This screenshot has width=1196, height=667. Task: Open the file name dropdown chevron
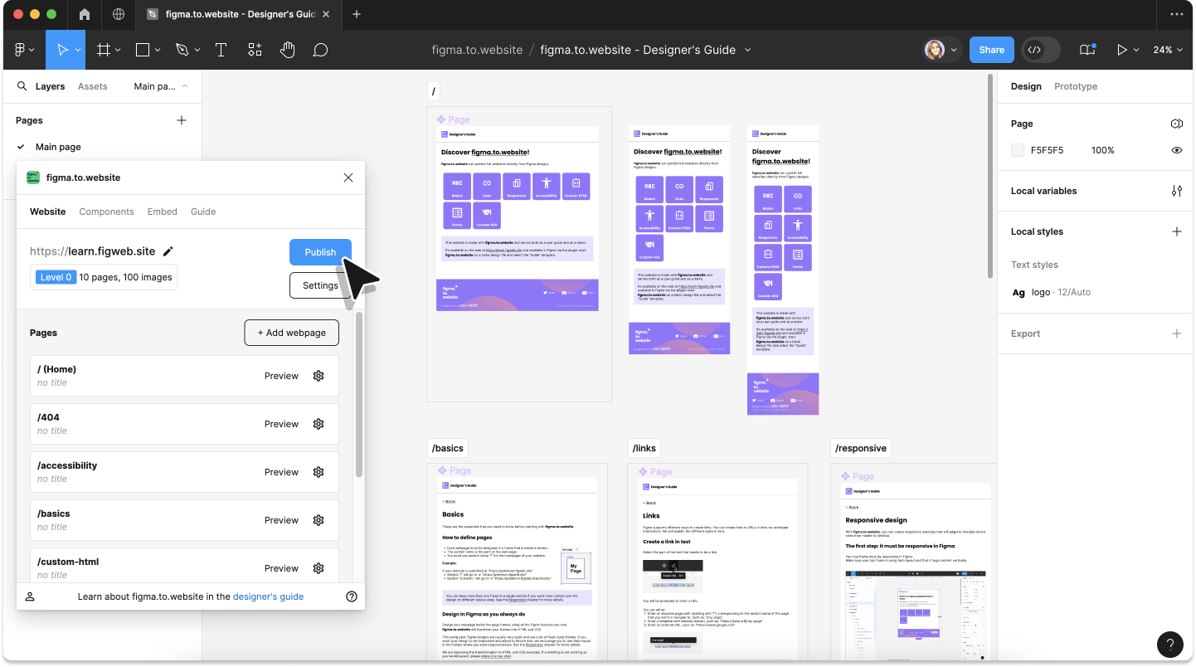click(747, 50)
